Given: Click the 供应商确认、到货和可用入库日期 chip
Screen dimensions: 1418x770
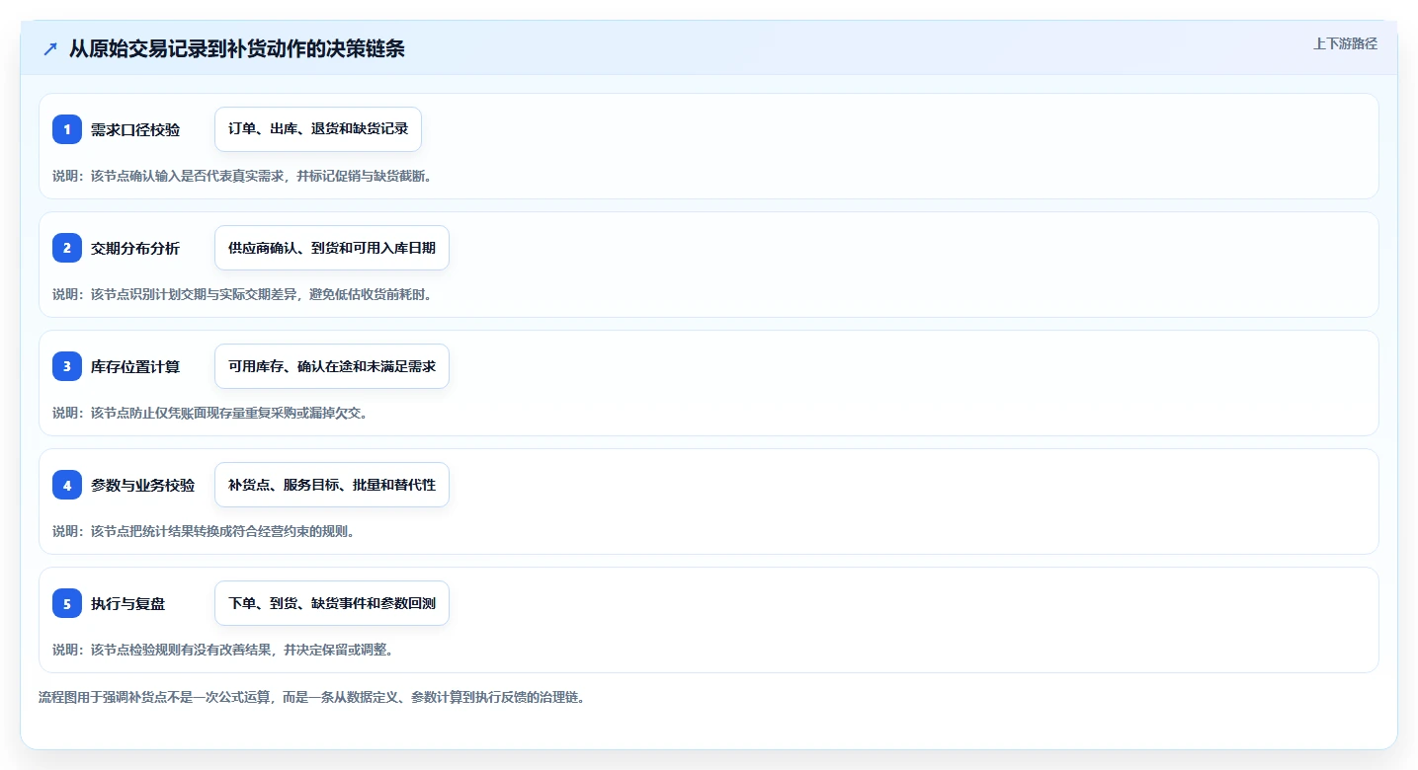Looking at the screenshot, I should click(x=332, y=248).
